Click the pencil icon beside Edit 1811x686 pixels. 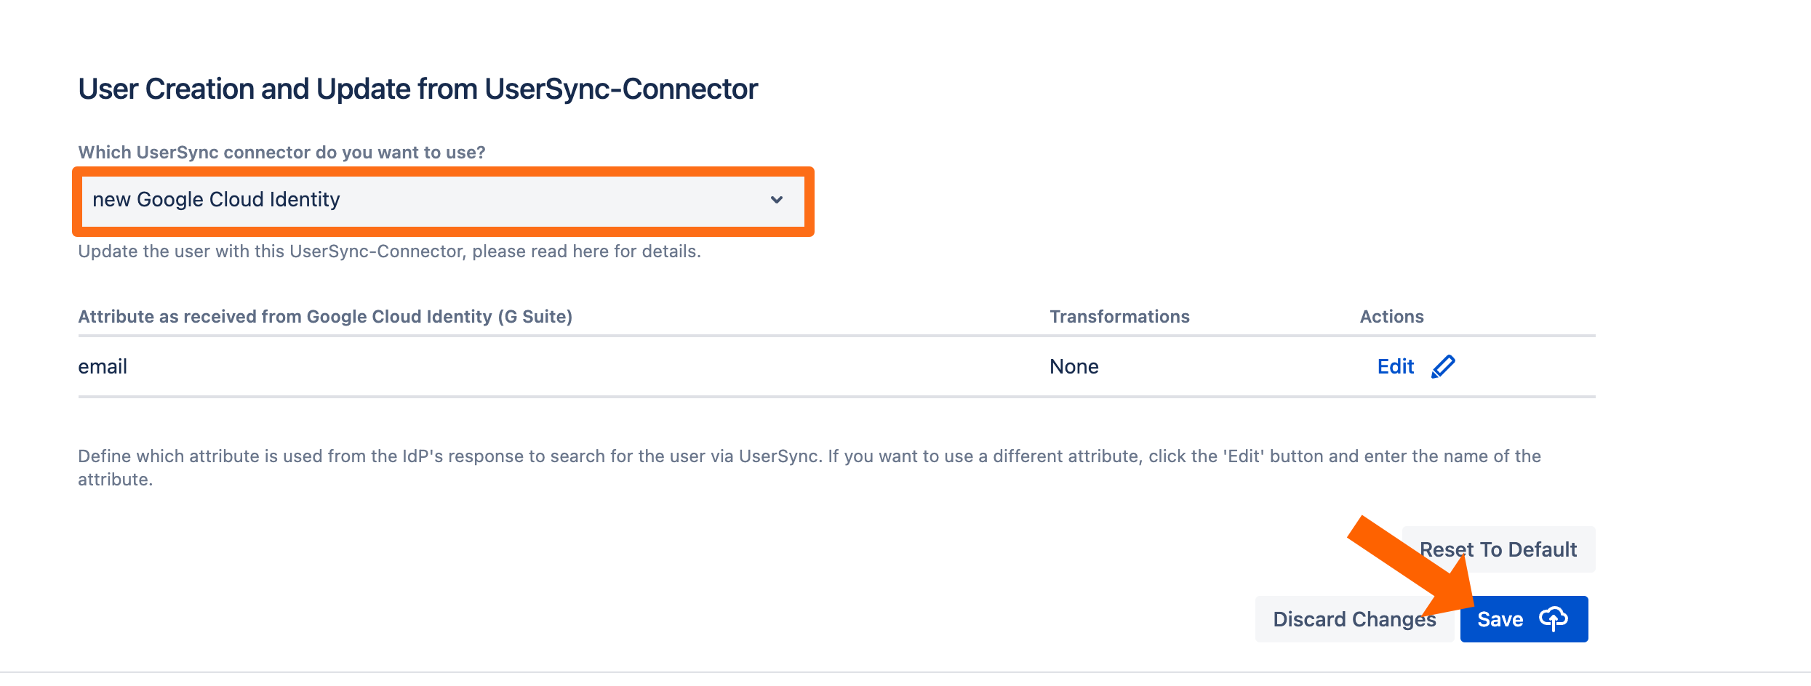(x=1443, y=367)
